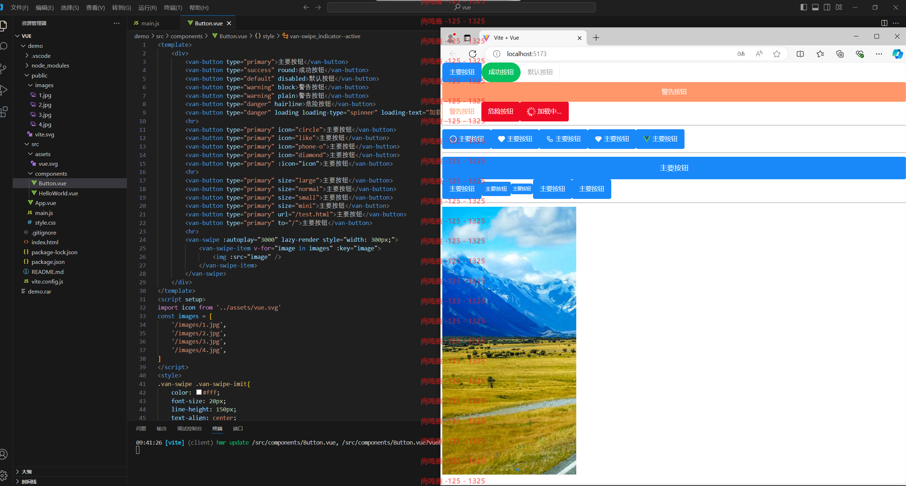This screenshot has width=906, height=486.
Task: Click the green 成功按钮 button
Action: pyautogui.click(x=501, y=72)
